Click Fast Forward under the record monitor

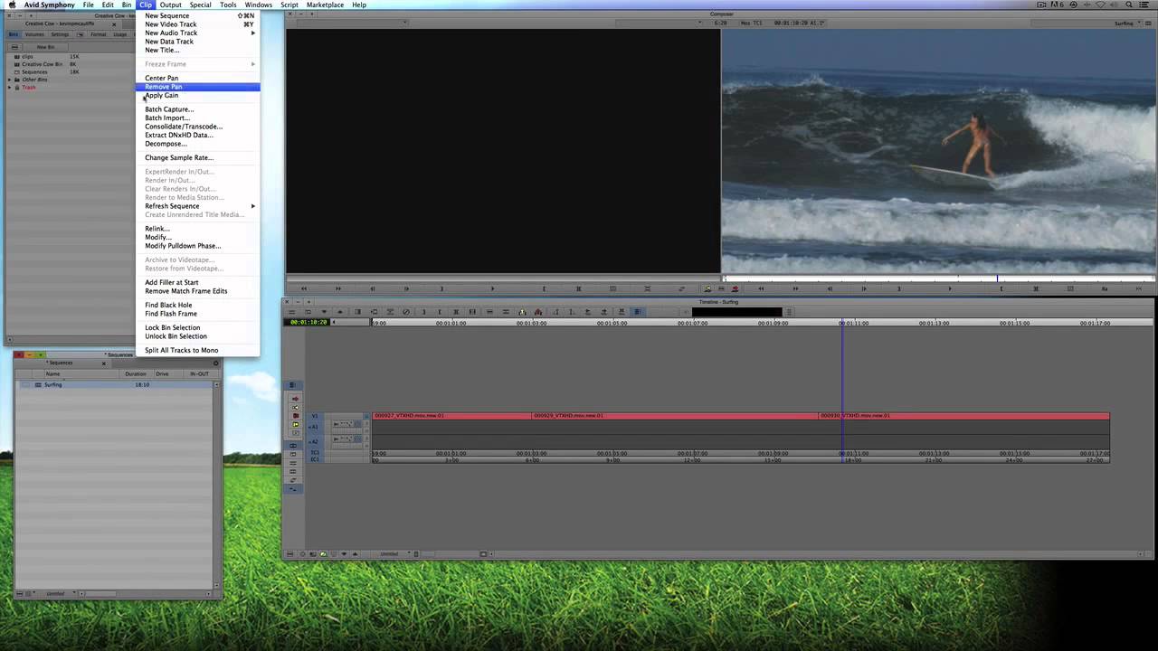796,288
